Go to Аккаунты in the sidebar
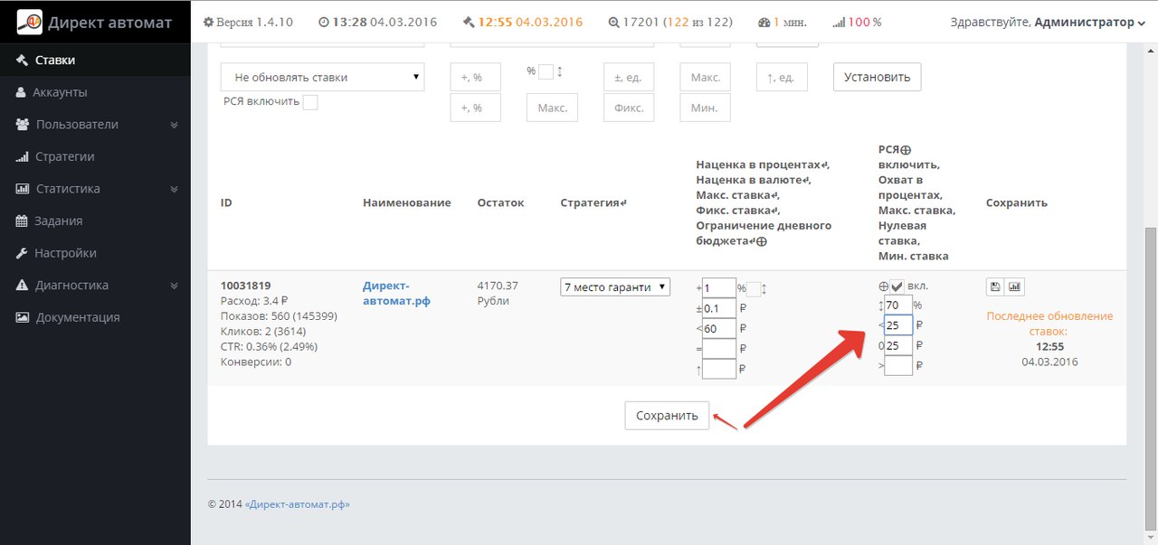This screenshot has height=545, width=1158. 60,92
